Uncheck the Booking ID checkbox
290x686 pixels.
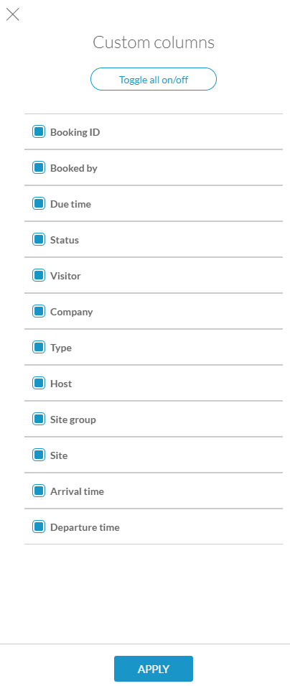point(39,131)
